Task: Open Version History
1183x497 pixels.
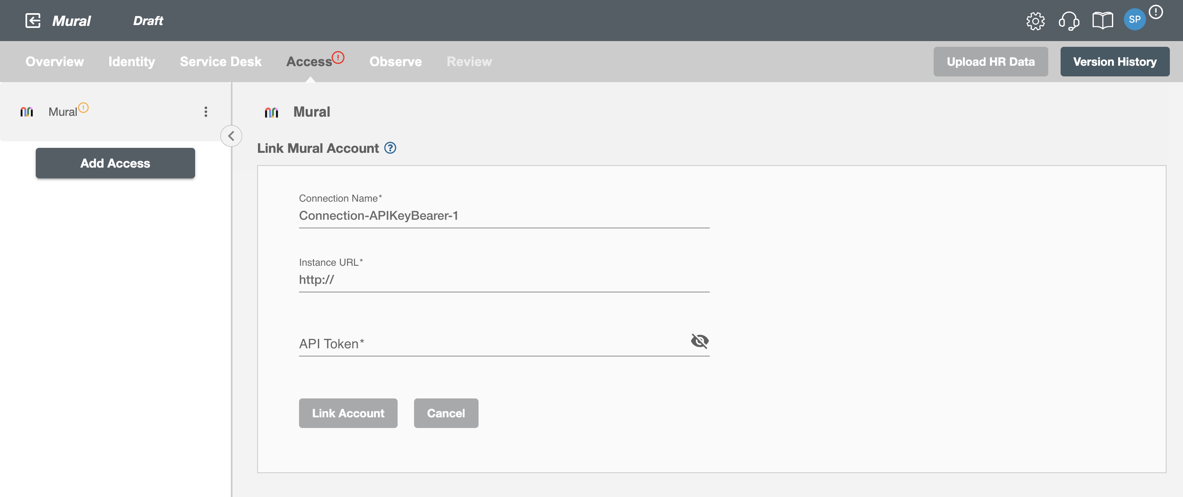Action: point(1114,62)
